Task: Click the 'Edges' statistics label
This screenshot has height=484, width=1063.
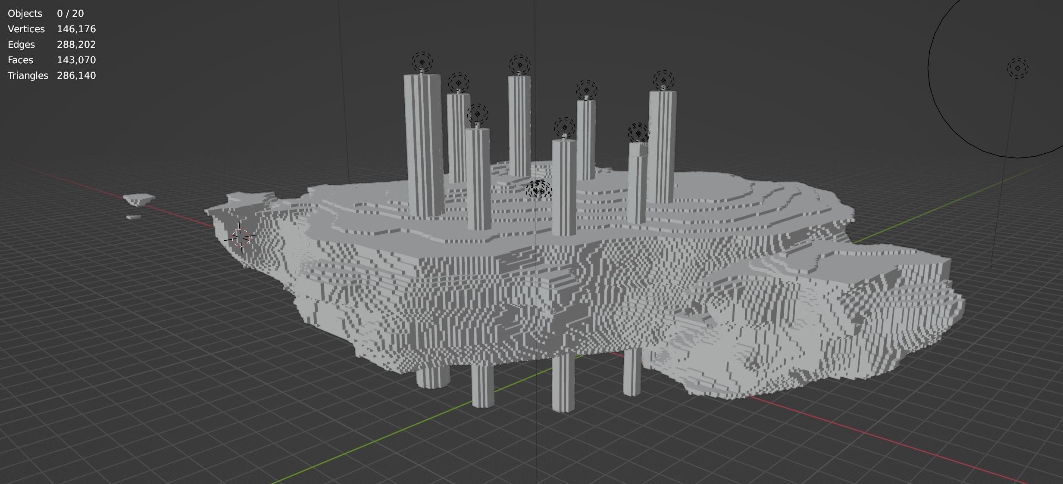Action: point(21,44)
